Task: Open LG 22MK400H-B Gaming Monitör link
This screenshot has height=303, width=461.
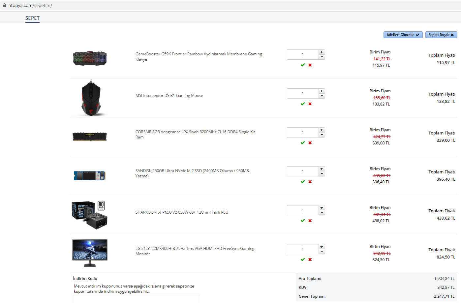Action: click(195, 251)
